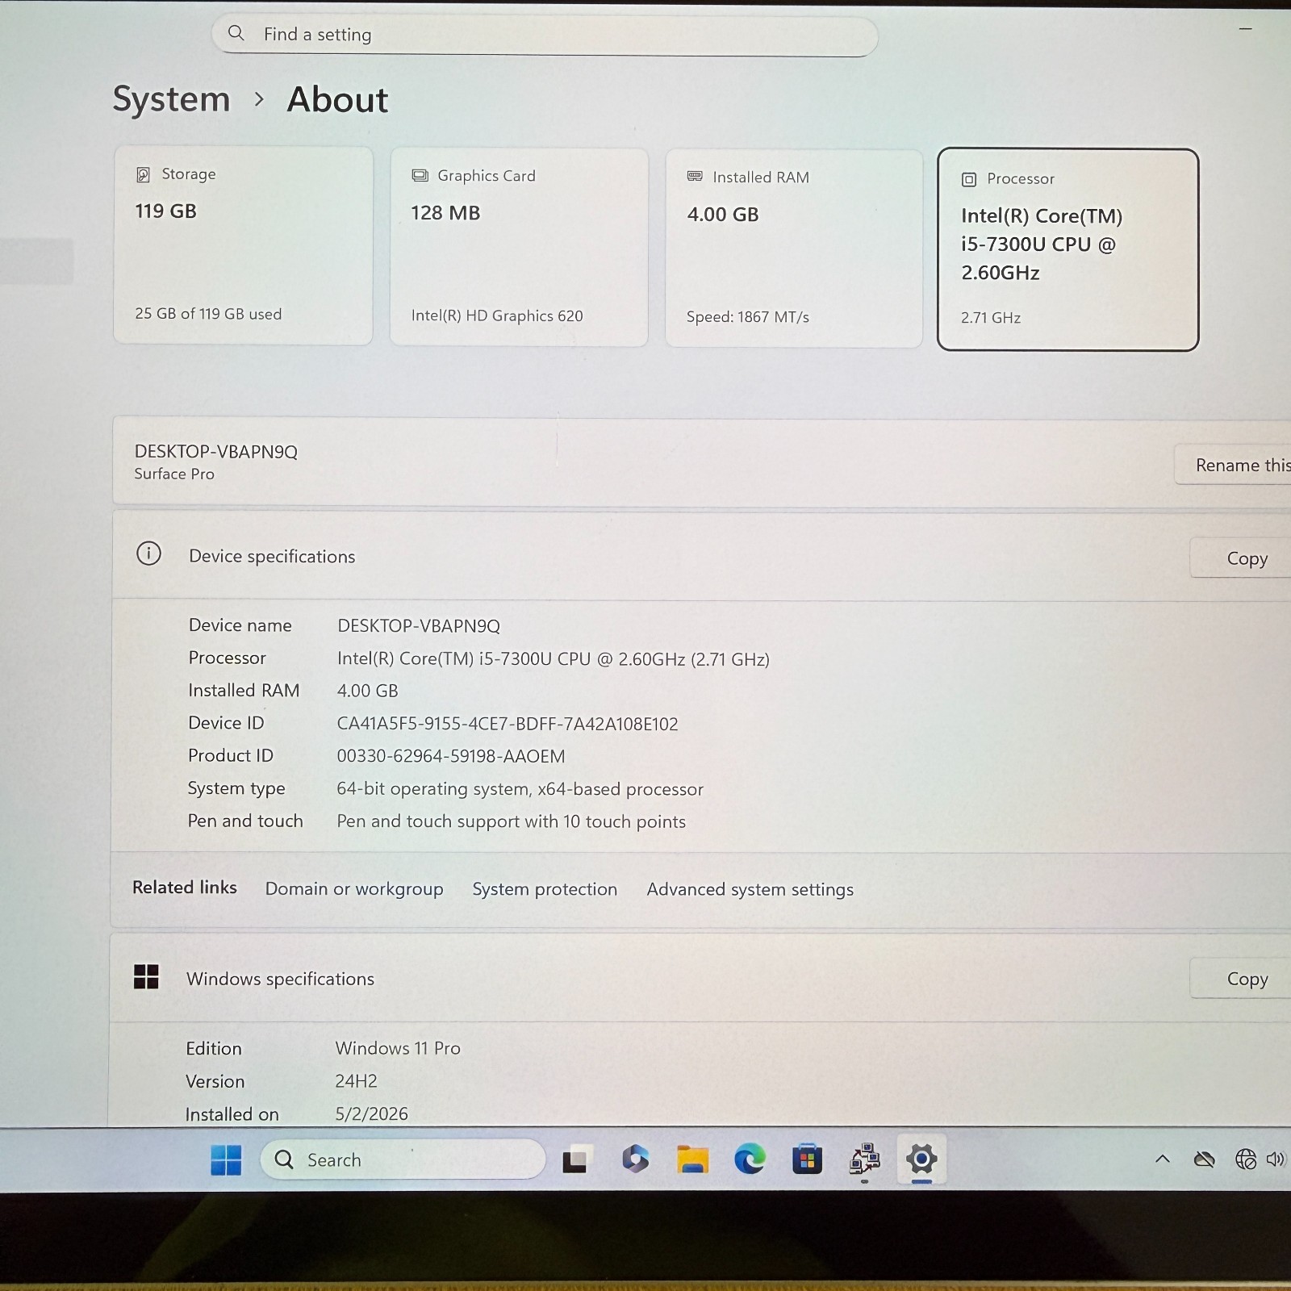Select Product ID value 00330-62964-59198-AAOEM

451,756
